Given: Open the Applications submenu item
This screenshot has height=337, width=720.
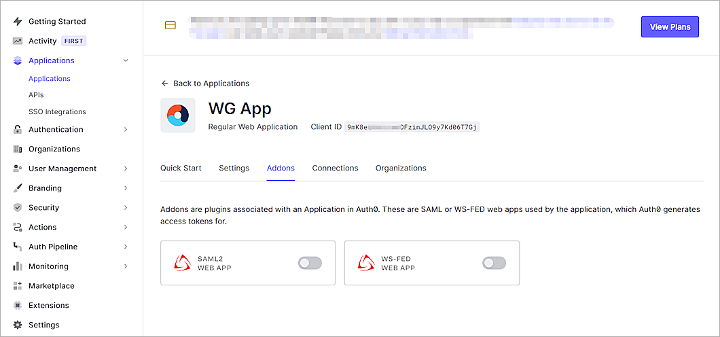Looking at the screenshot, I should coord(50,79).
